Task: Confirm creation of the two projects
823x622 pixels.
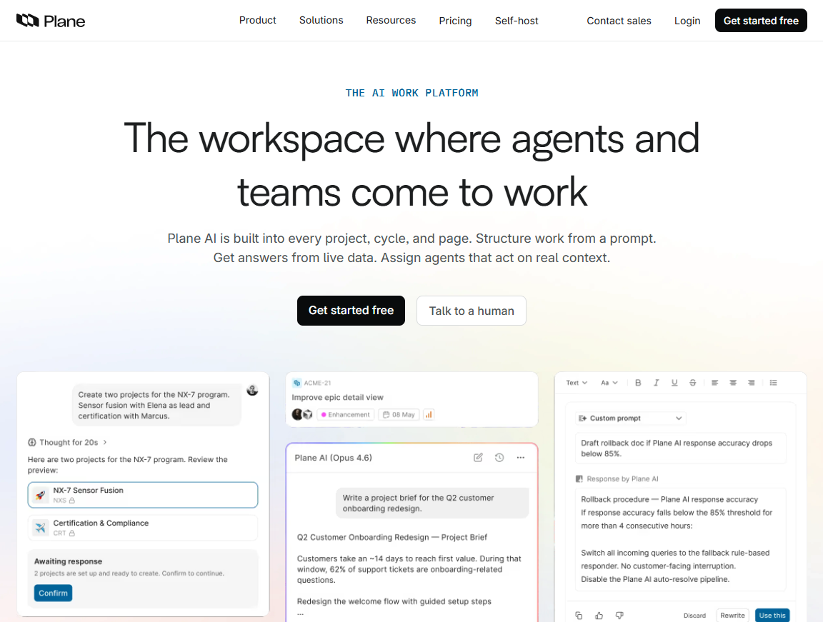Action: pos(53,593)
